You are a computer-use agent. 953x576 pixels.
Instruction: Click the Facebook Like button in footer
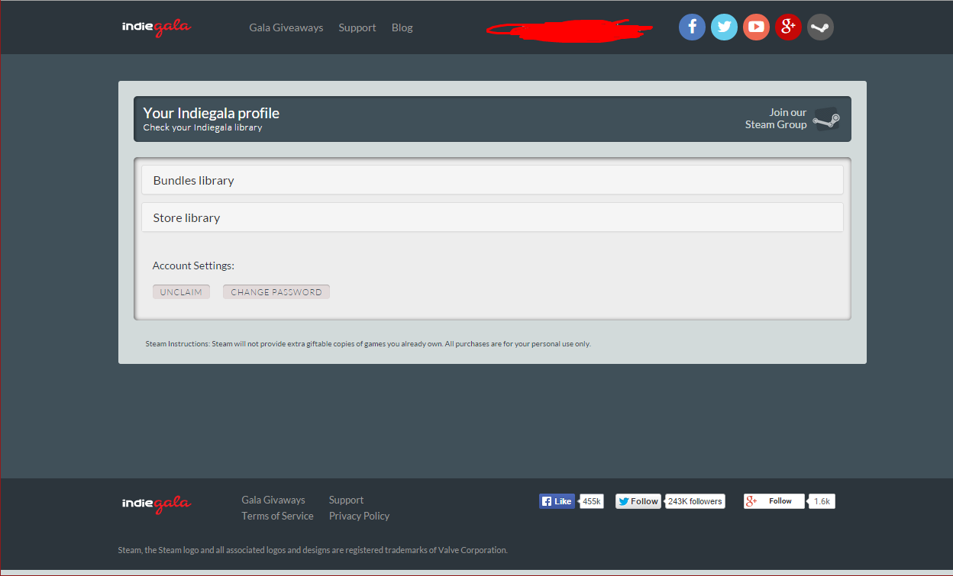[x=557, y=501]
